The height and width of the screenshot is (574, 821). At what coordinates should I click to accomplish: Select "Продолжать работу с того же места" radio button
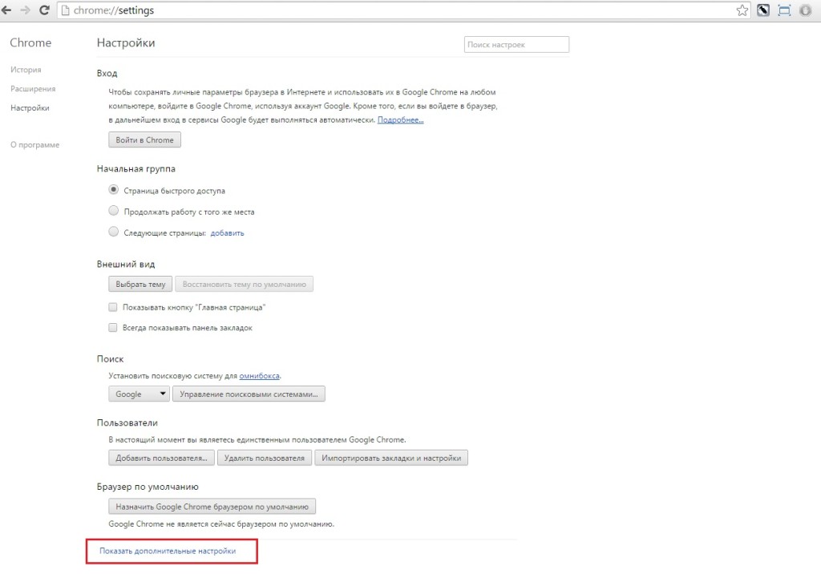113,212
